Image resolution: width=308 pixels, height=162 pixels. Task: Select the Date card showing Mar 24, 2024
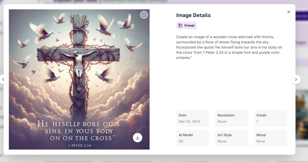point(192,118)
